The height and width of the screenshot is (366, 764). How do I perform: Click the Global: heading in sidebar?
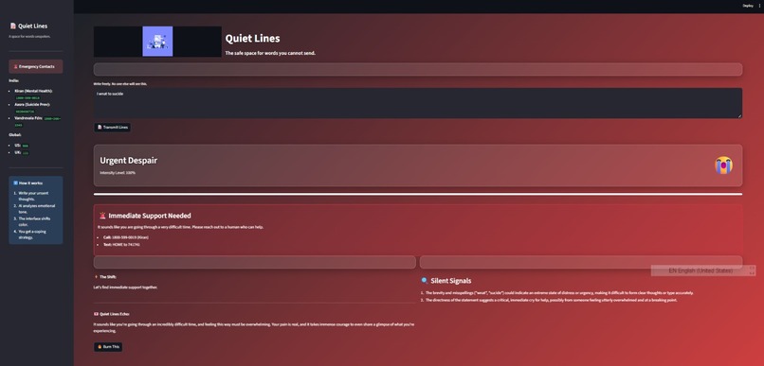coord(15,134)
